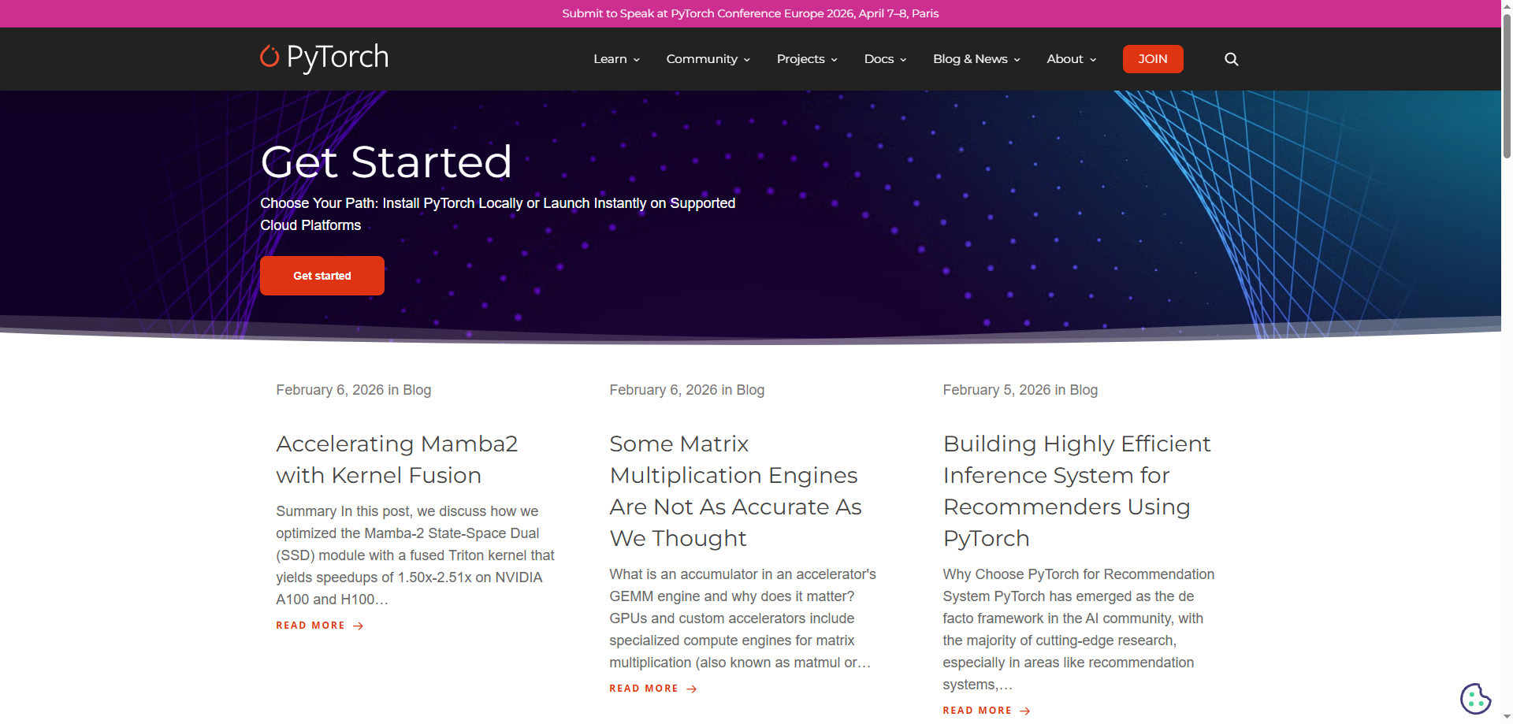Click the scrollbar down arrow
This screenshot has height=724, width=1513.
[1506, 717]
